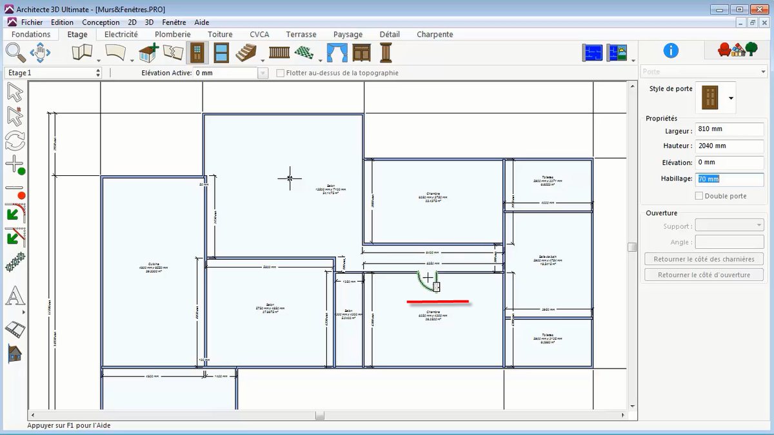Select the door tool in toolbar
The height and width of the screenshot is (435, 774).
[x=197, y=52]
